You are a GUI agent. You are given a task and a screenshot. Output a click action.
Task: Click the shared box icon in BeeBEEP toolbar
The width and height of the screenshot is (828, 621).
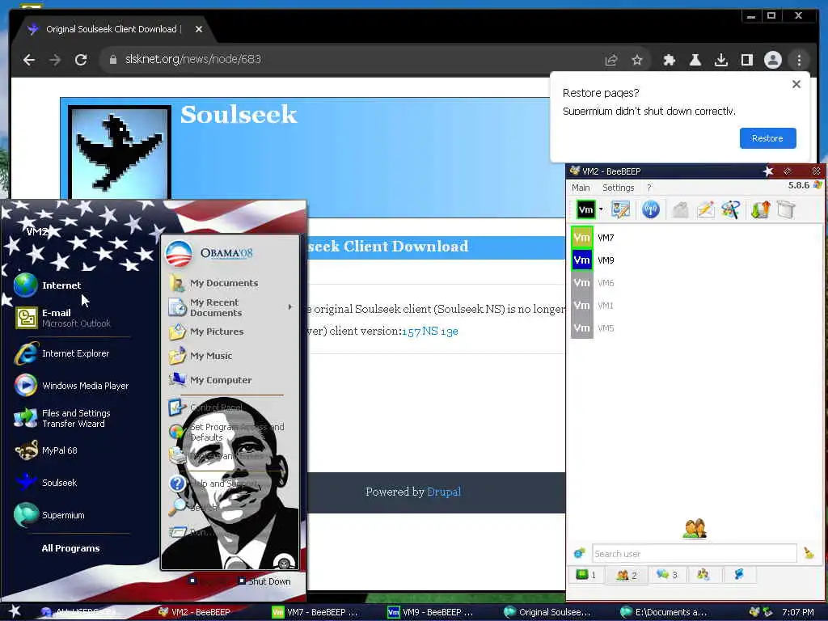point(786,209)
